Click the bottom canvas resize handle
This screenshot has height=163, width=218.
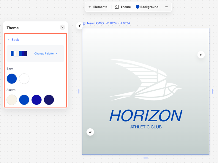click(x=146, y=158)
